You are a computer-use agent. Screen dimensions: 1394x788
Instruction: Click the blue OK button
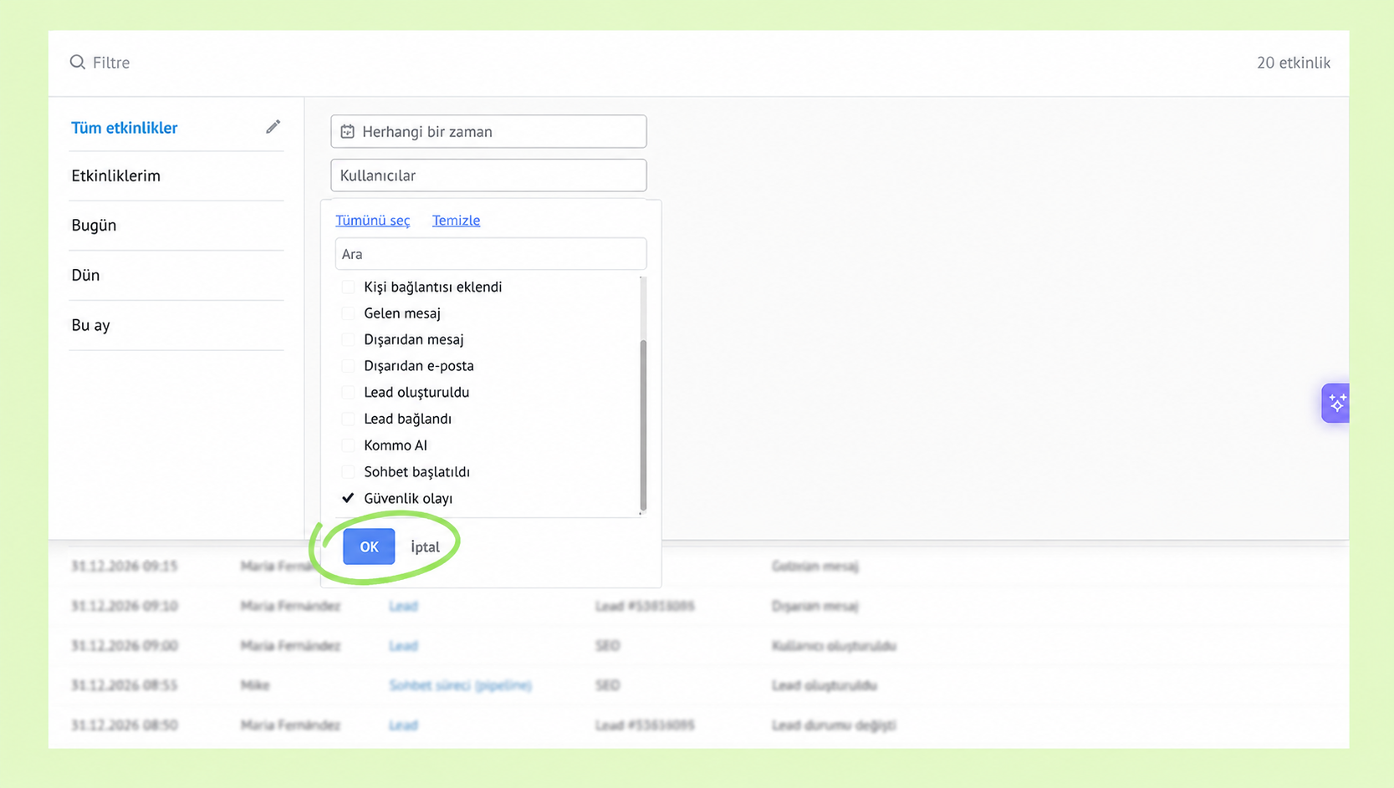[369, 547]
